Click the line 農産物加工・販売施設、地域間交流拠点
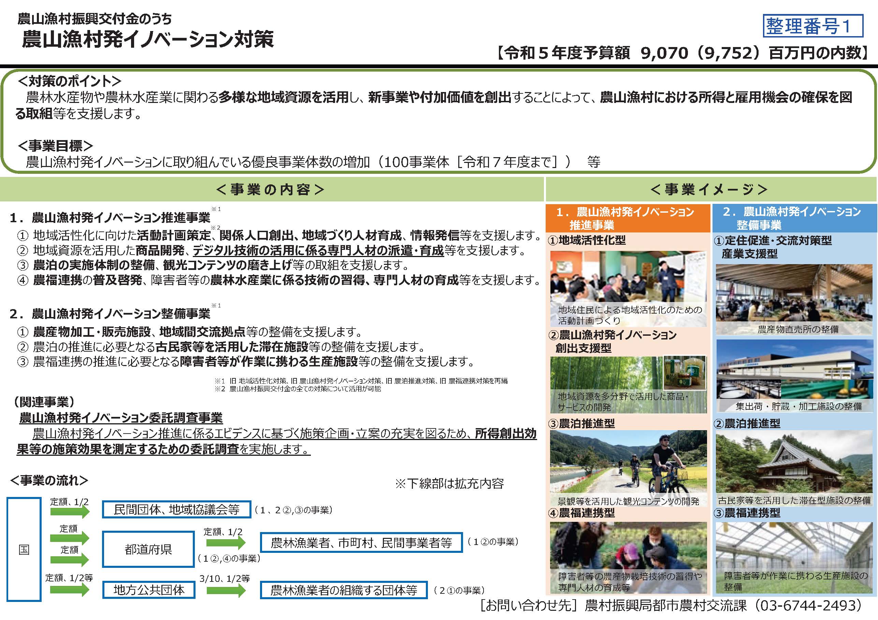The height and width of the screenshot is (620, 878). point(190,332)
